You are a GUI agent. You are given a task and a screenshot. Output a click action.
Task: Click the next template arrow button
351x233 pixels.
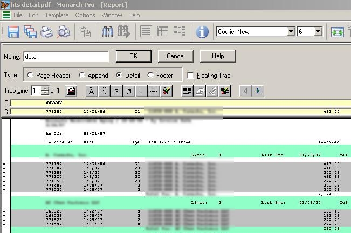tap(258, 91)
